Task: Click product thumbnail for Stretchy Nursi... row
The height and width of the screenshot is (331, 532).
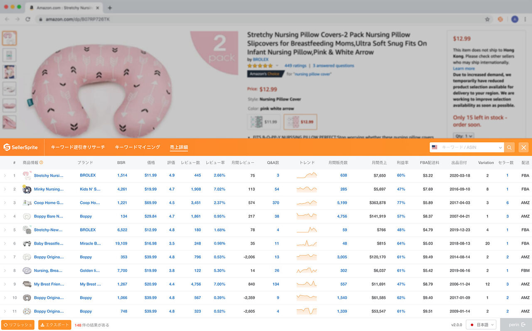Action: tap(27, 176)
